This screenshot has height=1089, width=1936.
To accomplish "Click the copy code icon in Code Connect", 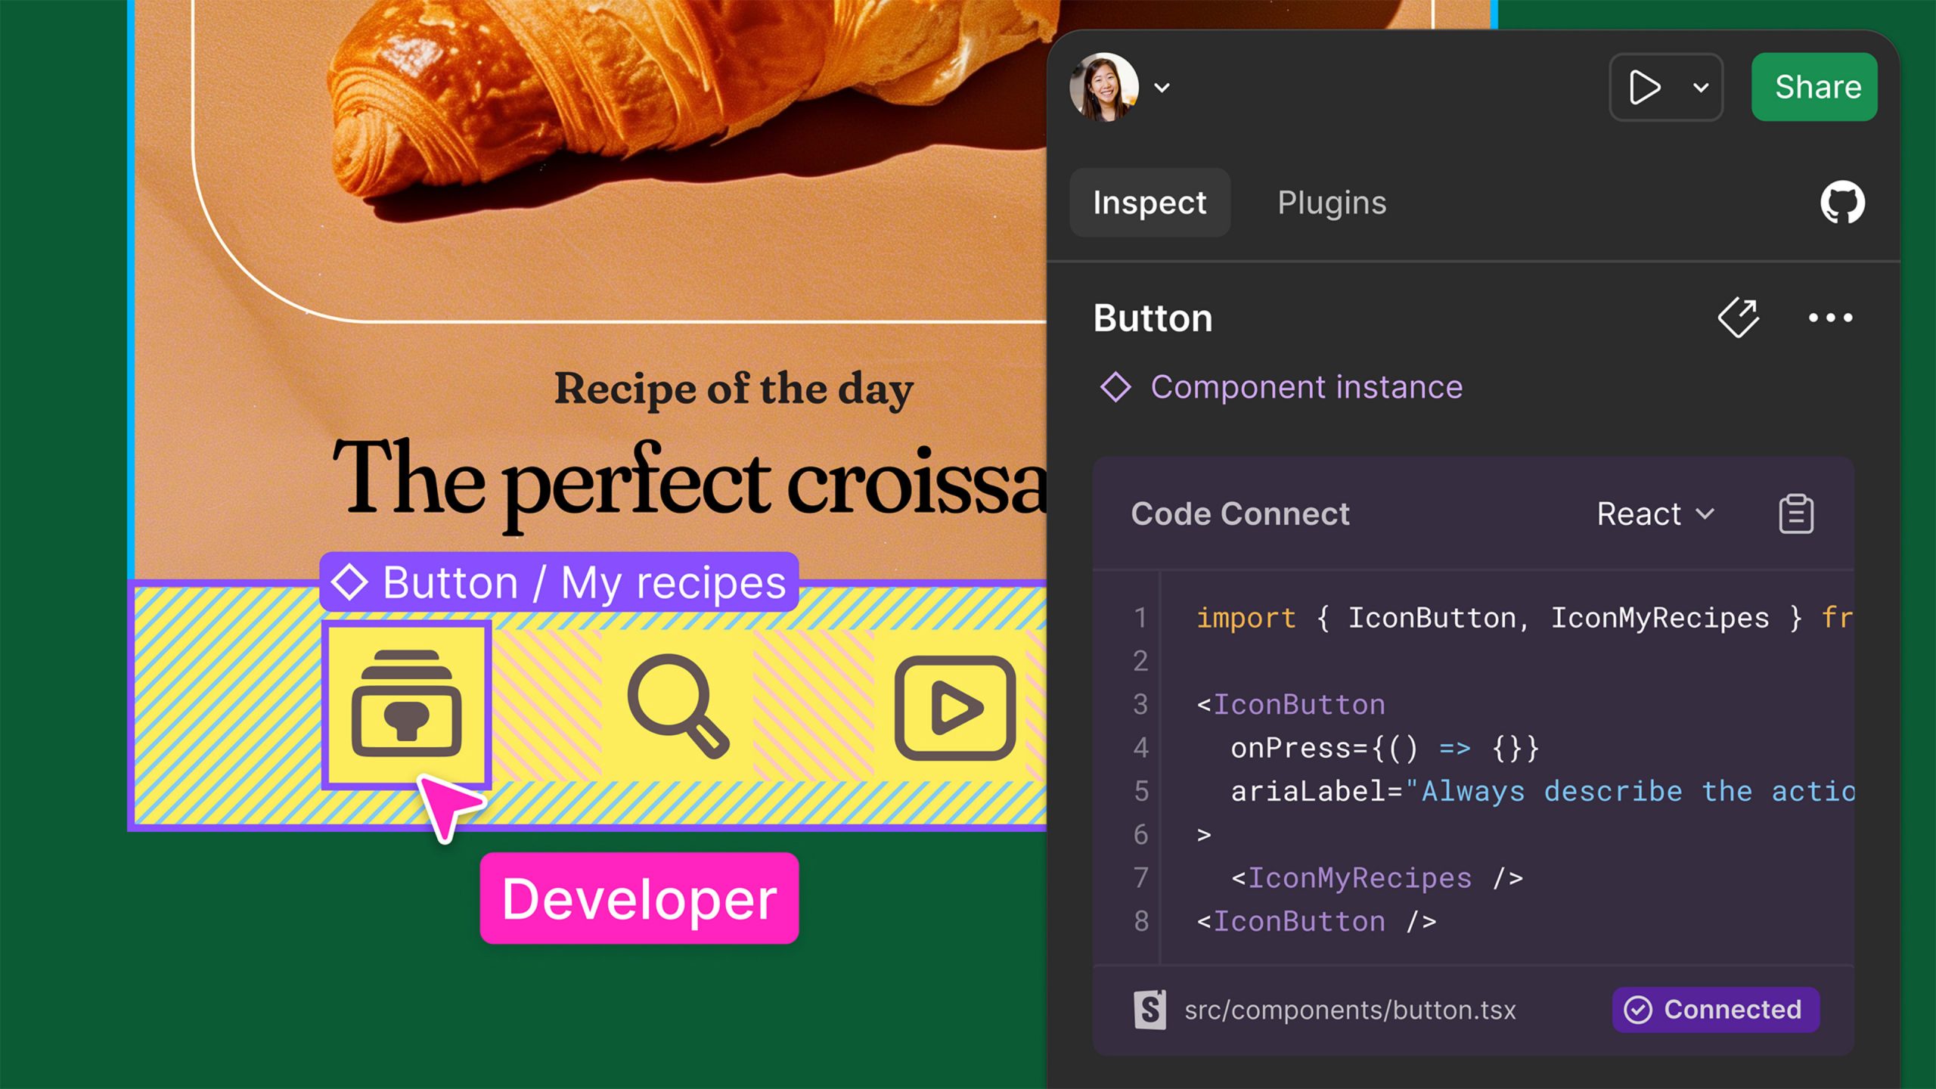I will point(1795,512).
